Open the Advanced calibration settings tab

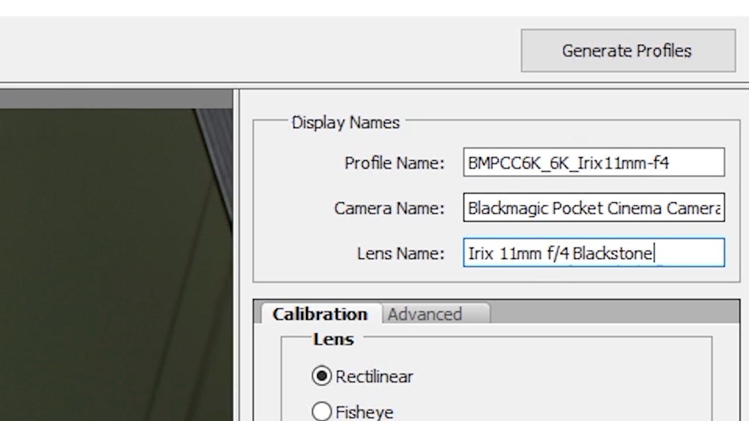point(425,314)
